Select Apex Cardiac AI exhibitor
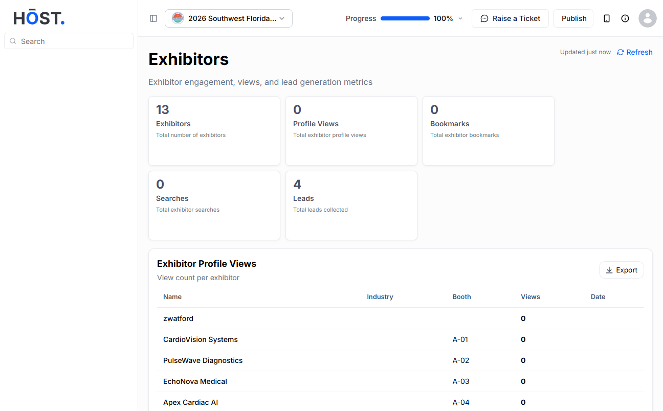This screenshot has width=663, height=411. coord(191,402)
